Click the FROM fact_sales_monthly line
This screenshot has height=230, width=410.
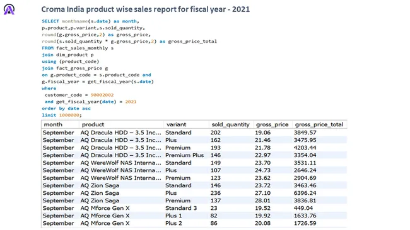point(78,48)
